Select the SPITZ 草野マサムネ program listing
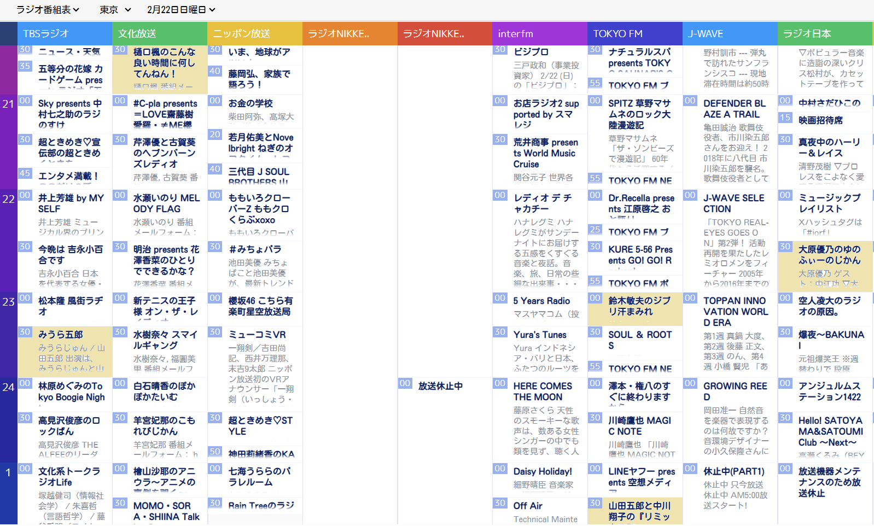Viewport: 874px width, 526px height. coord(639,114)
